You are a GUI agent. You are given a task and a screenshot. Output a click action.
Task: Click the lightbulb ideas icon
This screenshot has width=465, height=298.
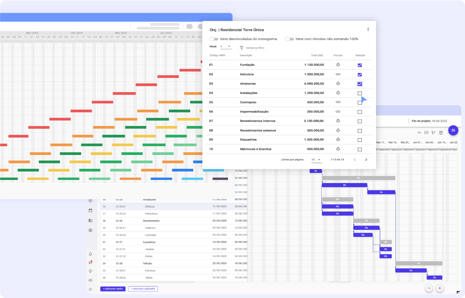90,271
